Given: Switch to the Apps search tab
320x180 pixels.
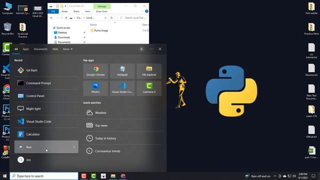Looking at the screenshot, I should 25,49.
